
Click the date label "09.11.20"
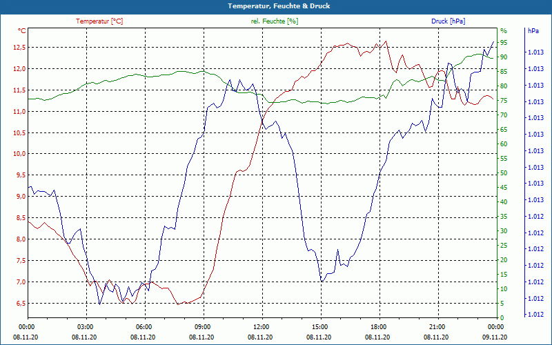(495, 337)
